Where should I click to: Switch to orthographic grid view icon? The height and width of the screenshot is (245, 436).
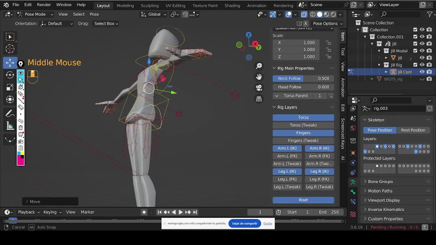click(x=259, y=99)
